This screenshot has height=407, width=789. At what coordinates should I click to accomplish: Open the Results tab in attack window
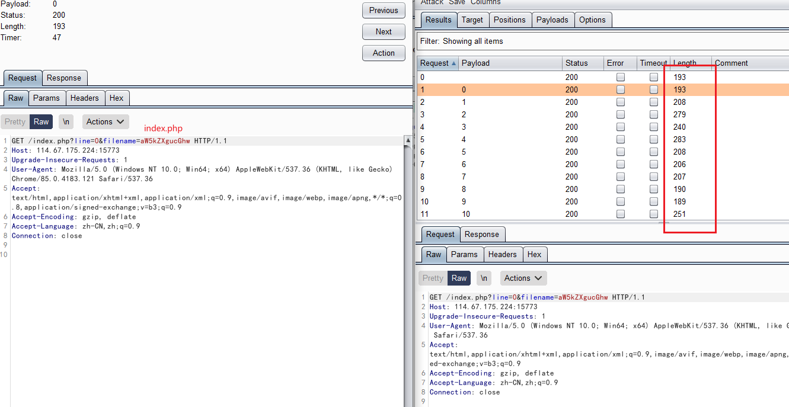[439, 20]
